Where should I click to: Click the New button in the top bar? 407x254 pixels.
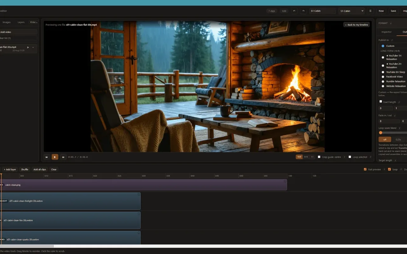[381, 11]
